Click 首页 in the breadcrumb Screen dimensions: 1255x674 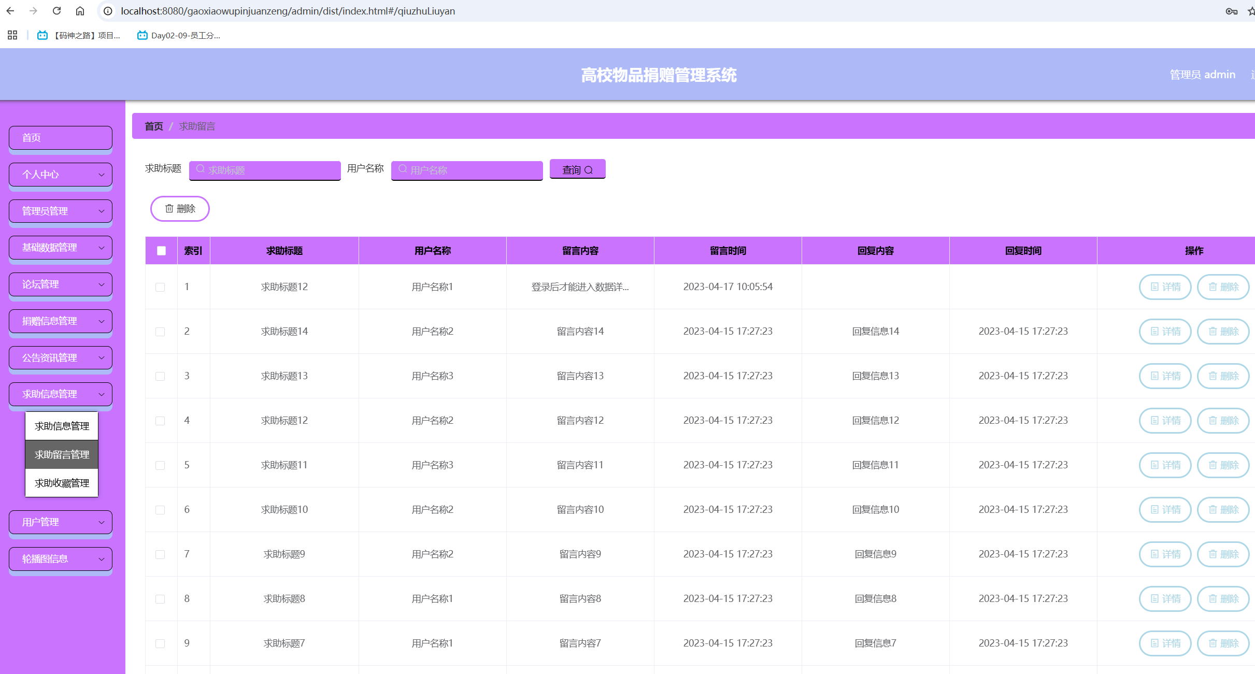point(154,126)
